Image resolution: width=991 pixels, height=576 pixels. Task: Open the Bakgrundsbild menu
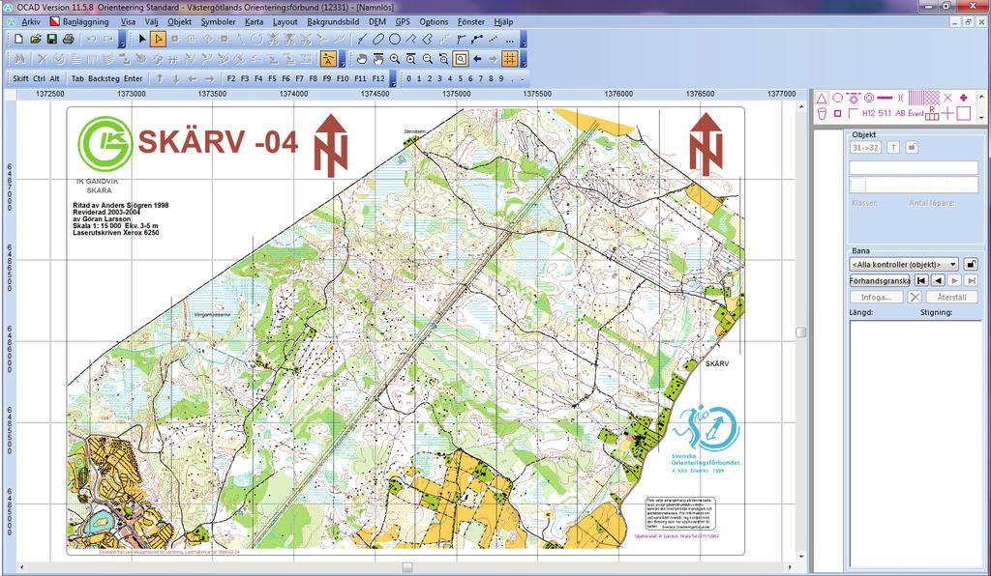tap(333, 21)
